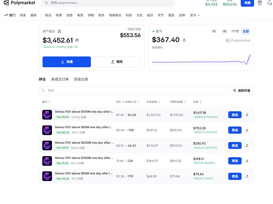Open the Genius $100M market thumbnail

(x=47, y=115)
